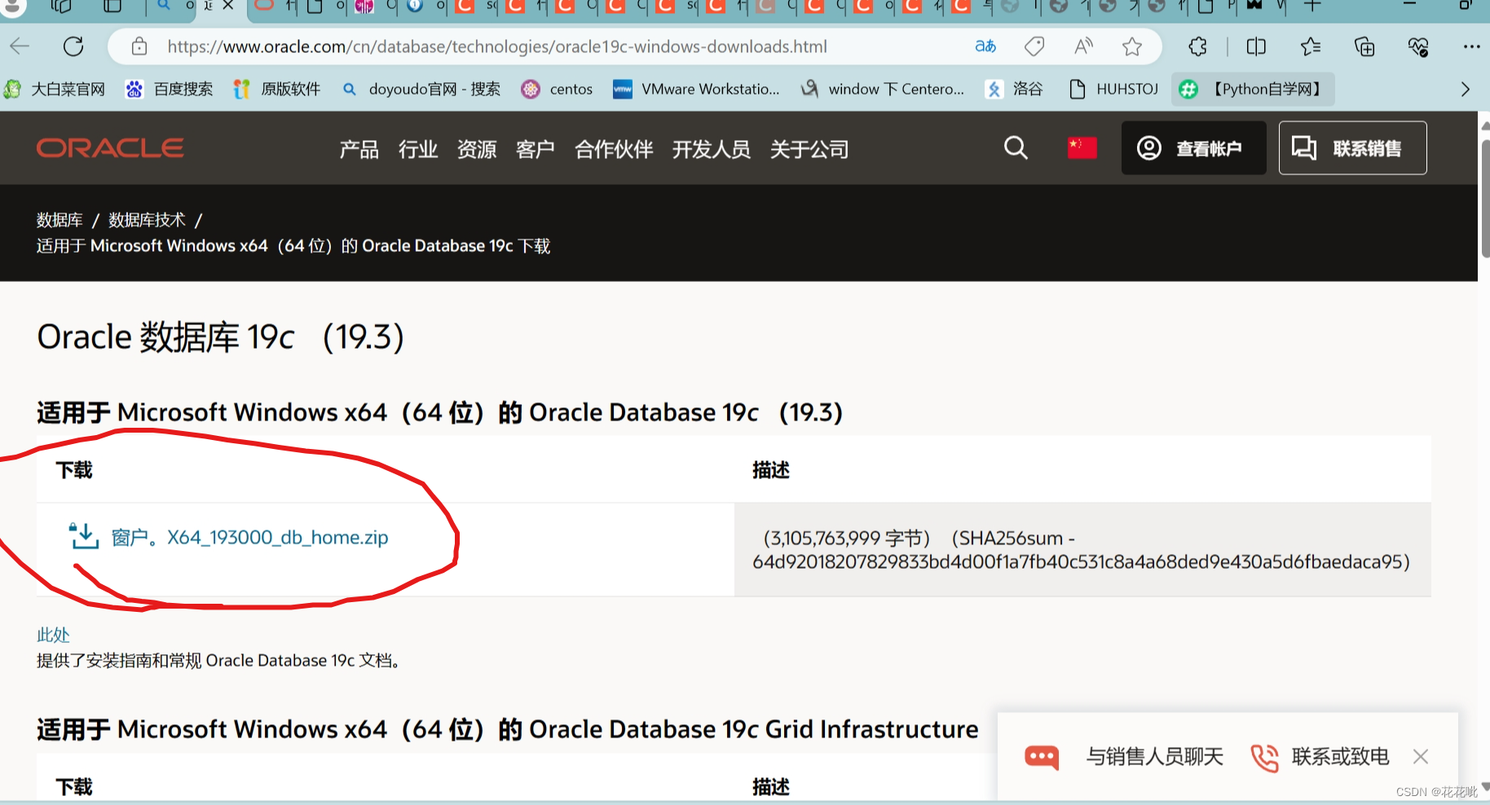
Task: Click 查看帐户 button
Action: coord(1194,147)
